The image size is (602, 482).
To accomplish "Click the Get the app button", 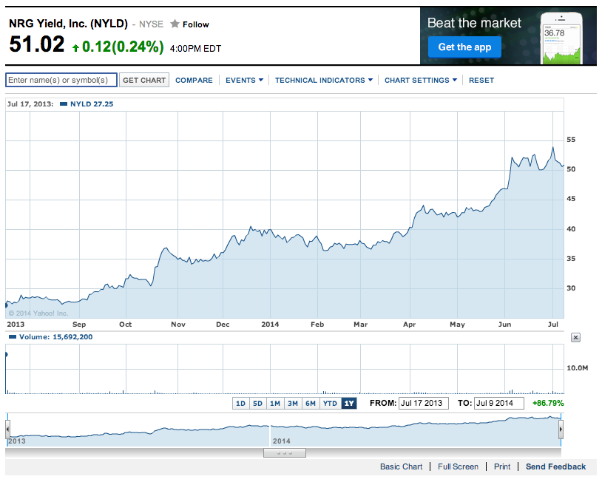I will coord(464,47).
